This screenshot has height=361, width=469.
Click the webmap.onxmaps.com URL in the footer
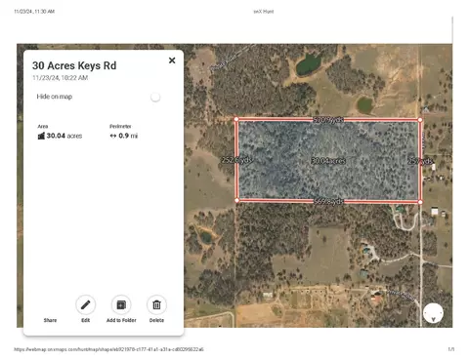(x=108, y=349)
